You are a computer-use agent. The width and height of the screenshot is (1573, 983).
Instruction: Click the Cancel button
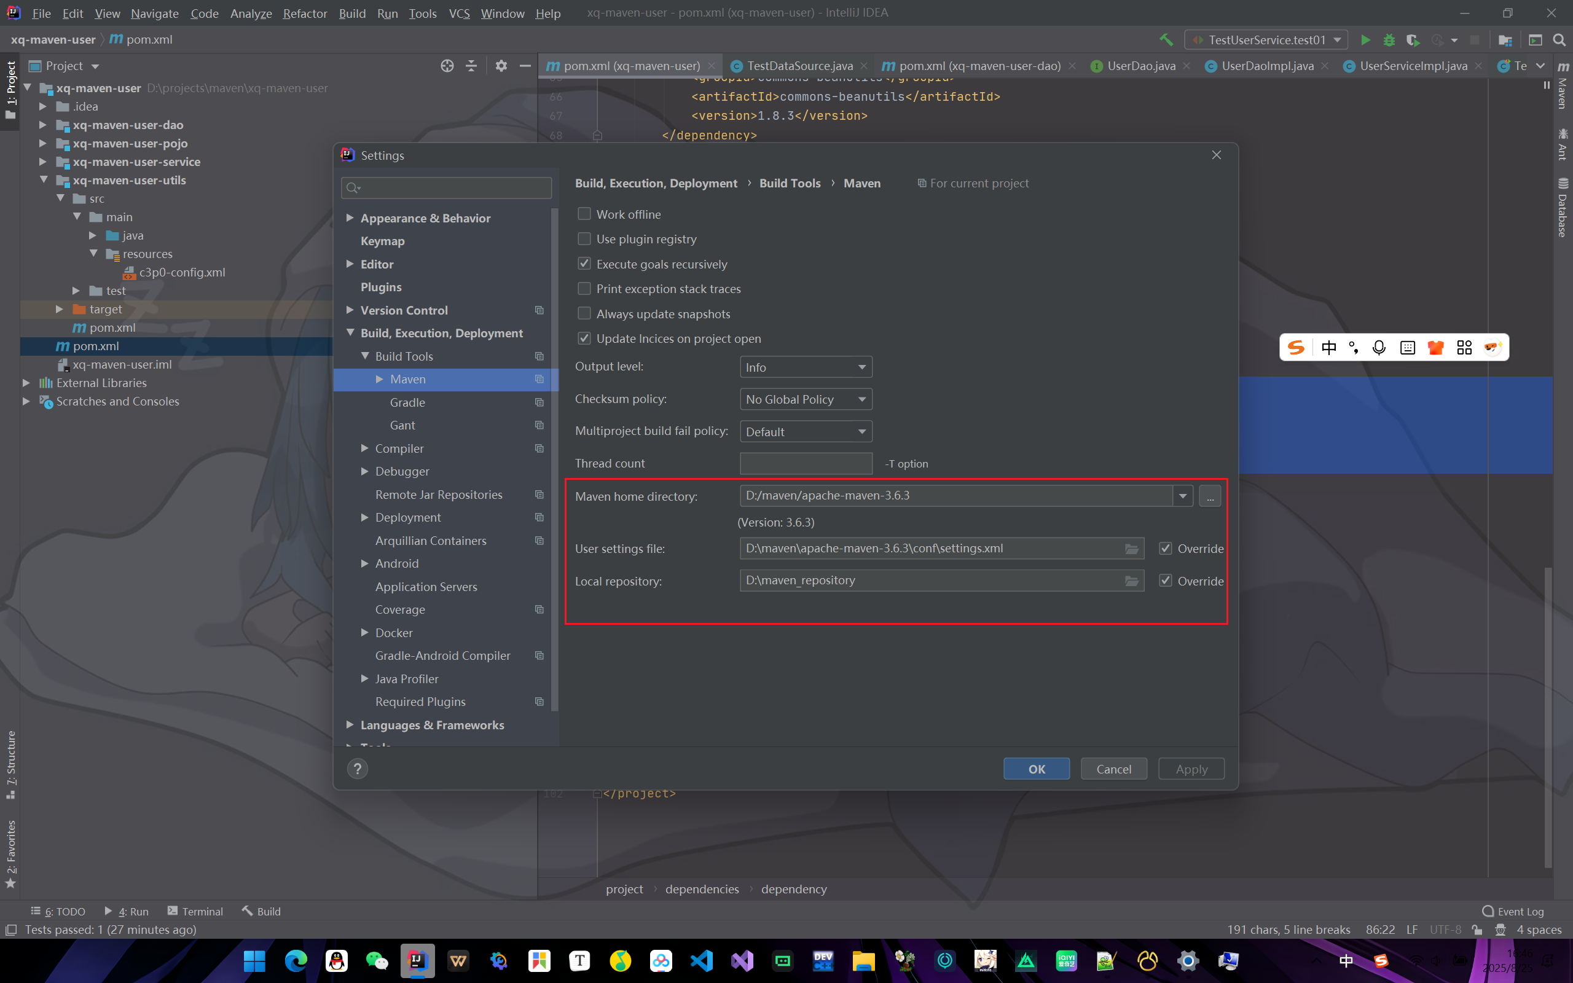tap(1113, 769)
